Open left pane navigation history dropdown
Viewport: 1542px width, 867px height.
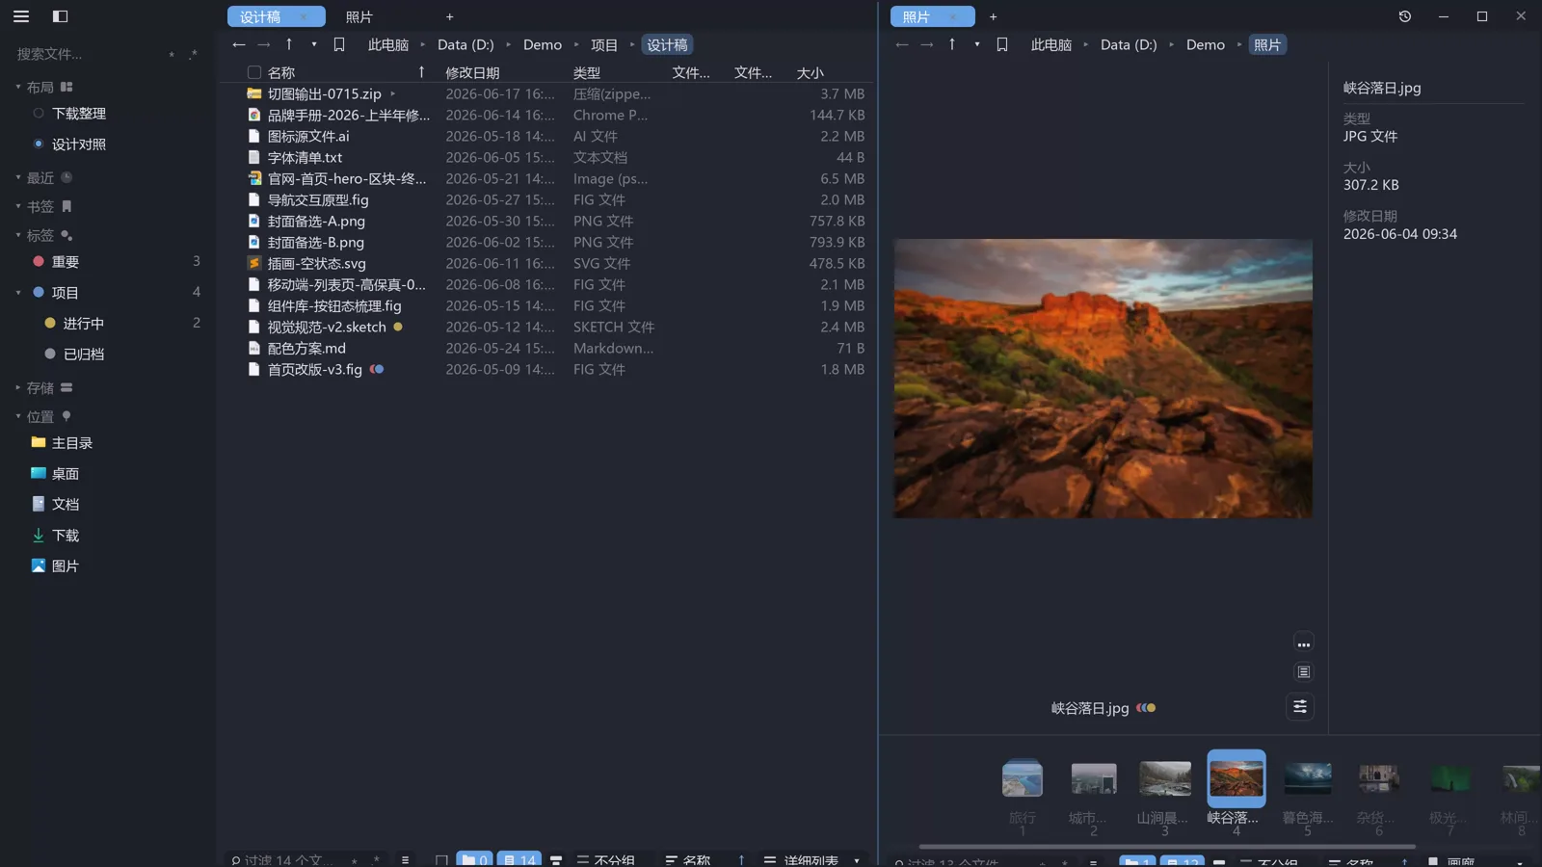314,44
